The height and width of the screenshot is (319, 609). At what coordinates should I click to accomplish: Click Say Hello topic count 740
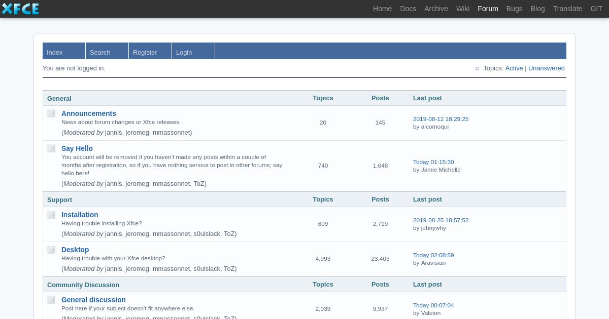[323, 166]
